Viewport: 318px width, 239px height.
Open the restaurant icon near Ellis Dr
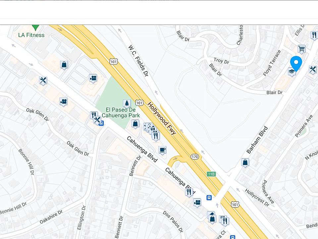(314, 35)
